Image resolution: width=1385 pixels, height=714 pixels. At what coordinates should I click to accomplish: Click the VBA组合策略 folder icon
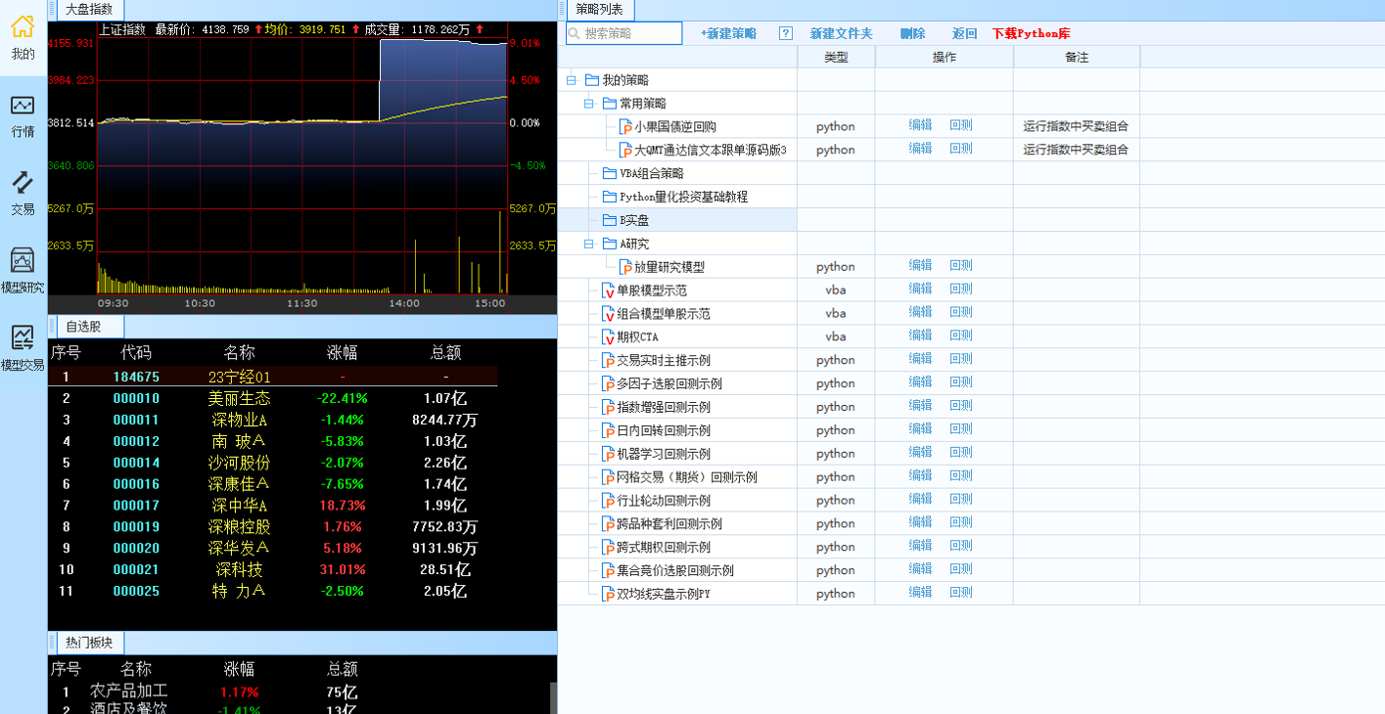click(x=609, y=173)
